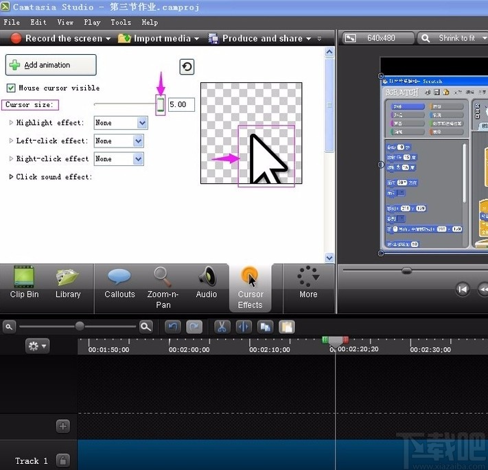Paste onto the timeline

(x=287, y=327)
